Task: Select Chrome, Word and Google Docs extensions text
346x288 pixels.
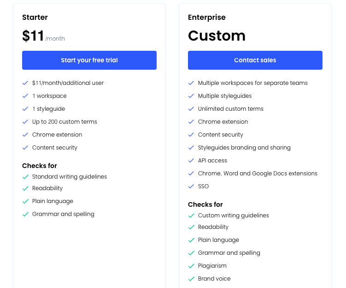Action: coord(258,174)
